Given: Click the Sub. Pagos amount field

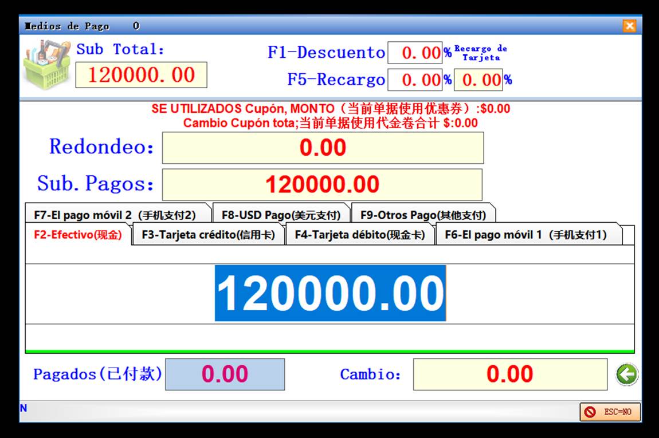Looking at the screenshot, I should (x=322, y=184).
